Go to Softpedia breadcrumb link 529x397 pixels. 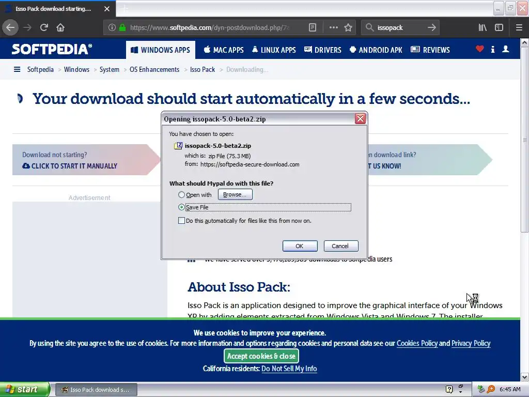point(40,70)
